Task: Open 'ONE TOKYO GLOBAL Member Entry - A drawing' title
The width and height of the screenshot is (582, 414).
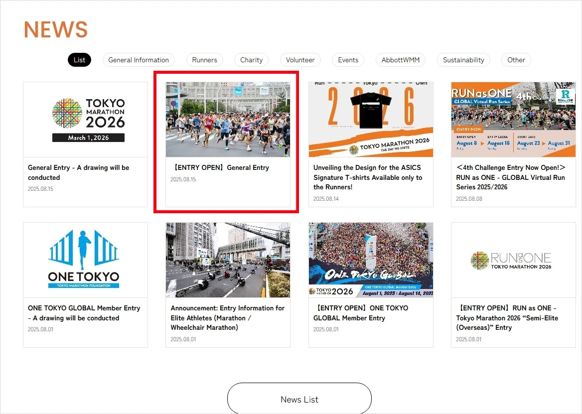Action: 84,313
